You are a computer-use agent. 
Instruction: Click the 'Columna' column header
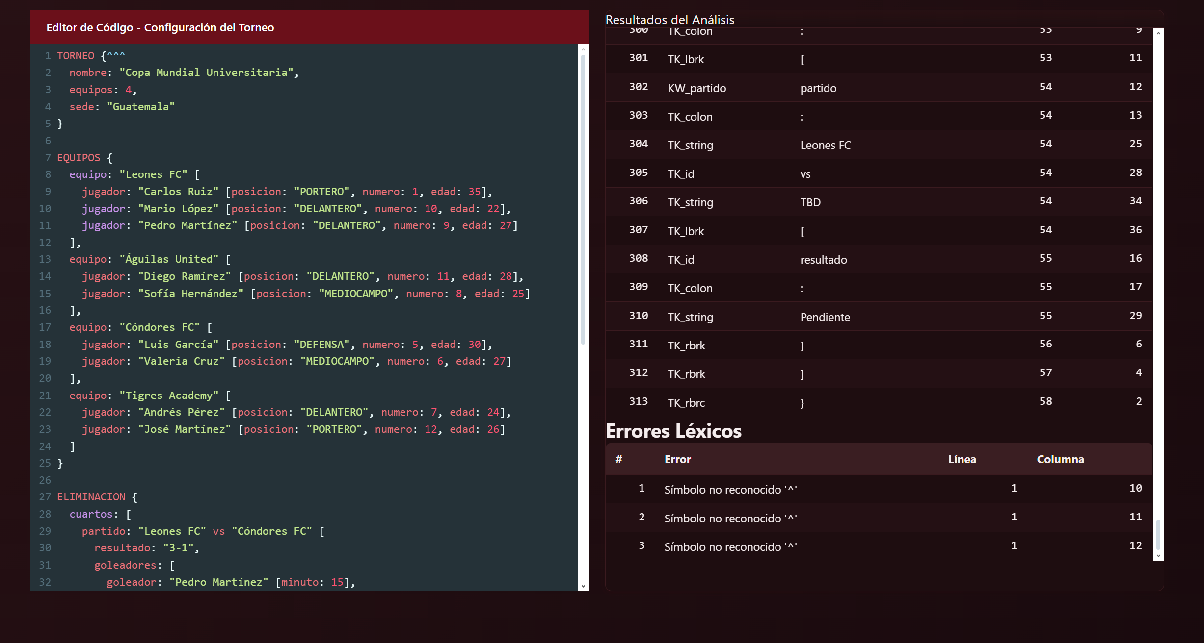coord(1060,459)
